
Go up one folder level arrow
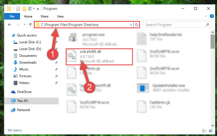pyautogui.click(x=30, y=25)
